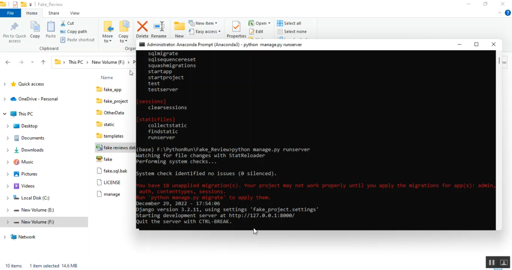This screenshot has width=512, height=270.
Task: Click the Copy icon in Clipboard group
Action: 35,27
